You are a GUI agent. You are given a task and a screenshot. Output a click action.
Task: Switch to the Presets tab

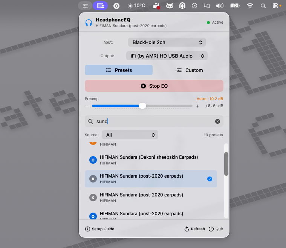click(x=119, y=70)
